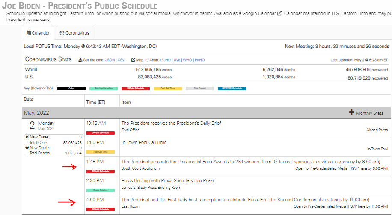
Task: Click the In-Town Pool label on the right
Action: [x=377, y=149]
